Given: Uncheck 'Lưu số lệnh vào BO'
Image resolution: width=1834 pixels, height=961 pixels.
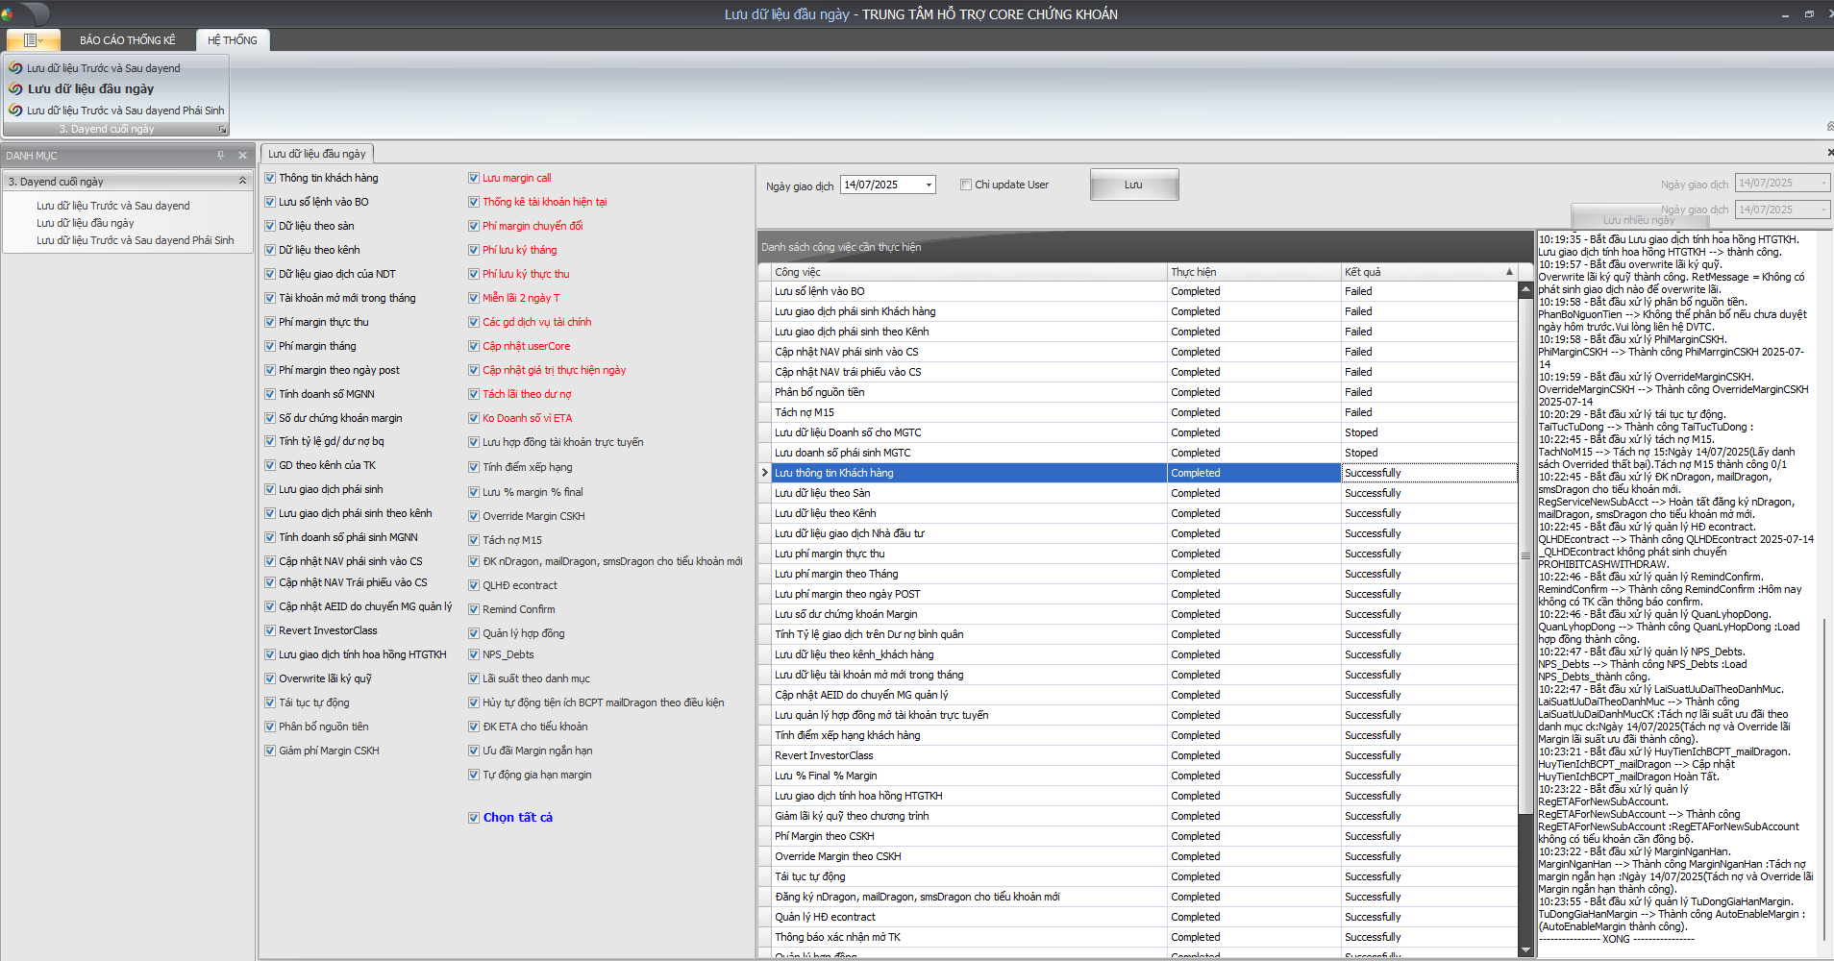Looking at the screenshot, I should (270, 202).
